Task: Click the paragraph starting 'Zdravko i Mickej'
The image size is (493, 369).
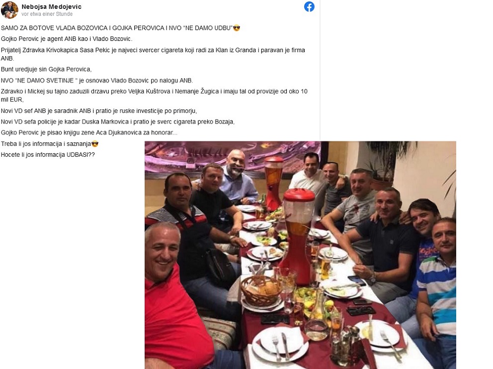Action: click(x=154, y=95)
